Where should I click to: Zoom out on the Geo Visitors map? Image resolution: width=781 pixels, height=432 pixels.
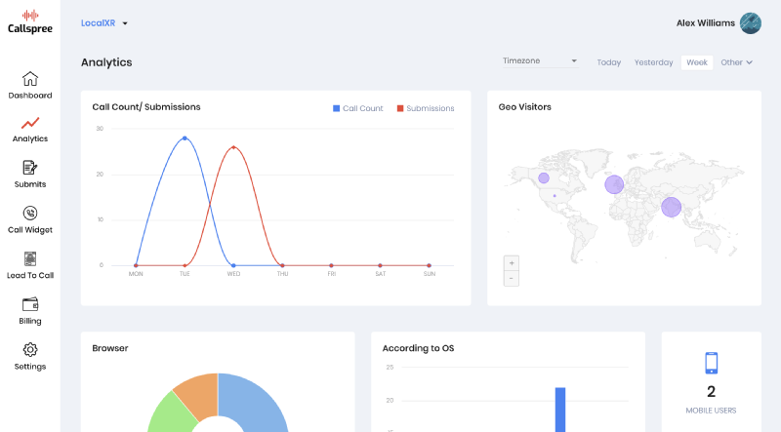coord(511,278)
